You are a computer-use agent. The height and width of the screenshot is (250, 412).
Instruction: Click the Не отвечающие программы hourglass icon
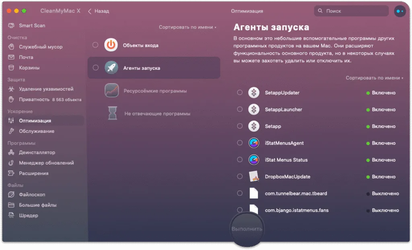pyautogui.click(x=112, y=113)
